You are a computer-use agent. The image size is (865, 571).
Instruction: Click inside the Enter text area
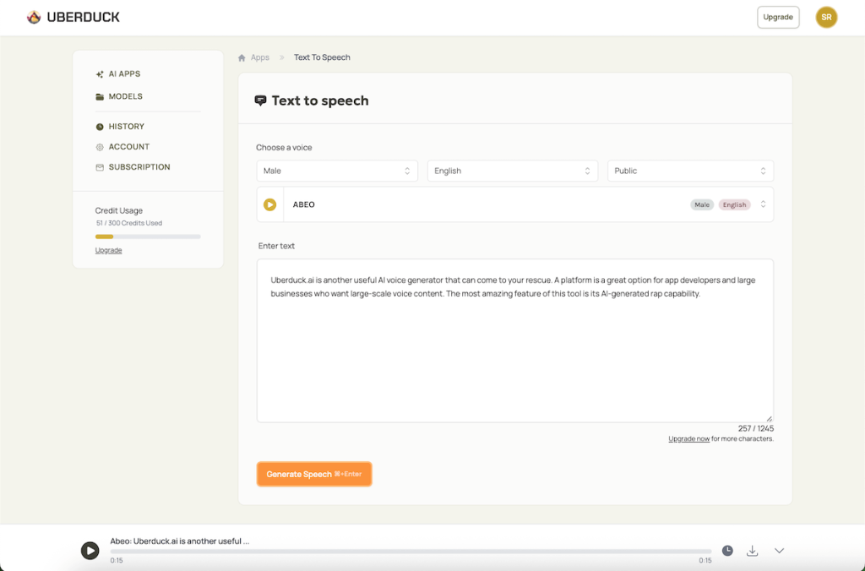(x=514, y=341)
